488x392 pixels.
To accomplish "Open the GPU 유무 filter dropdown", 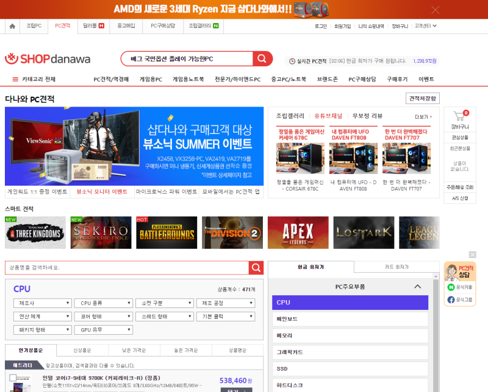I will [104, 330].
